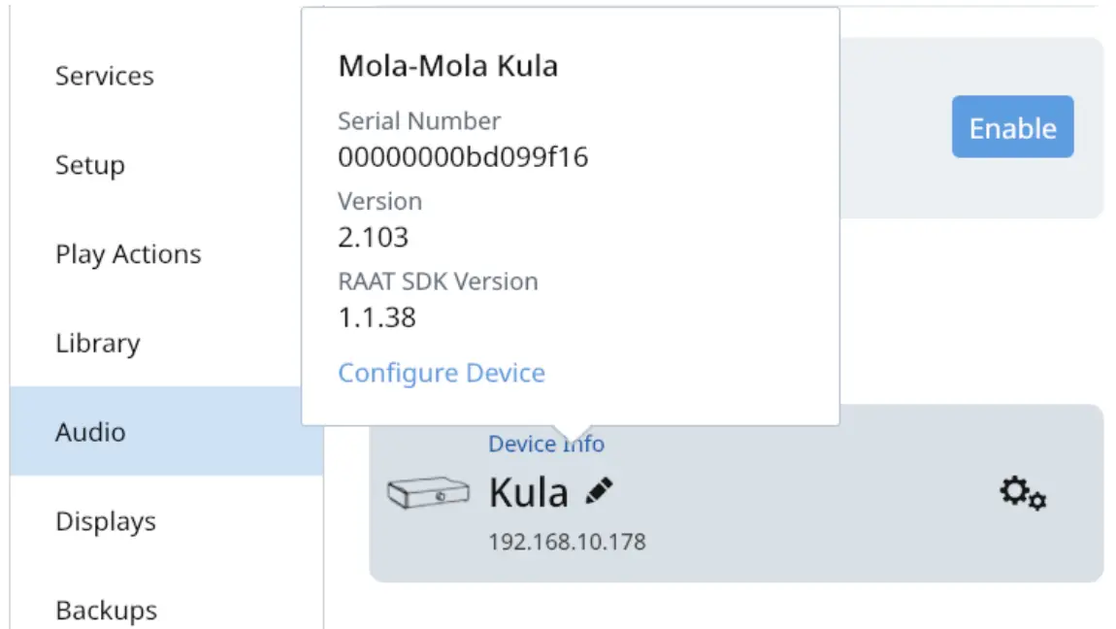Select Play Actions in the sidebar
The image size is (1116, 629).
point(128,254)
